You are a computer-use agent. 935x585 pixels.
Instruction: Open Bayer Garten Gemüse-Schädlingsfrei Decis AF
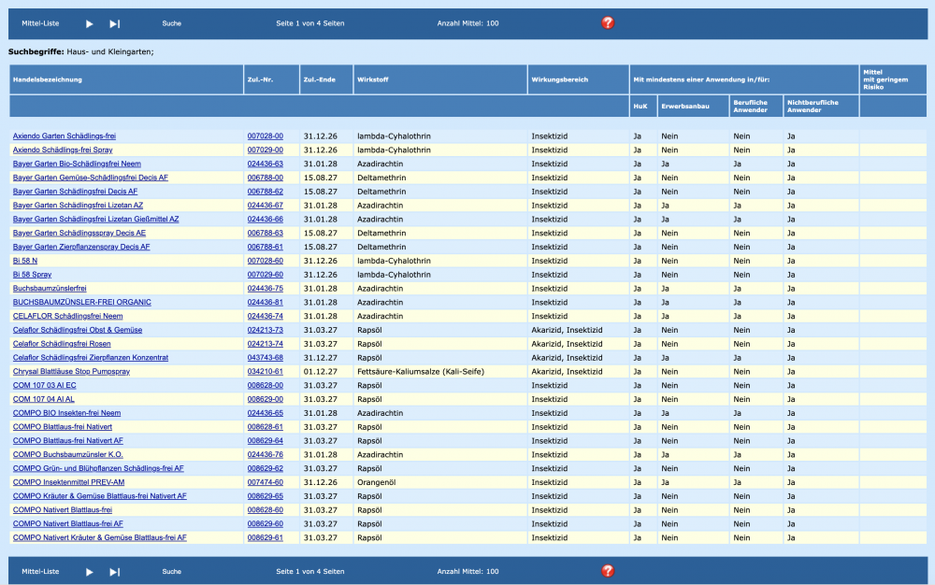tap(91, 178)
